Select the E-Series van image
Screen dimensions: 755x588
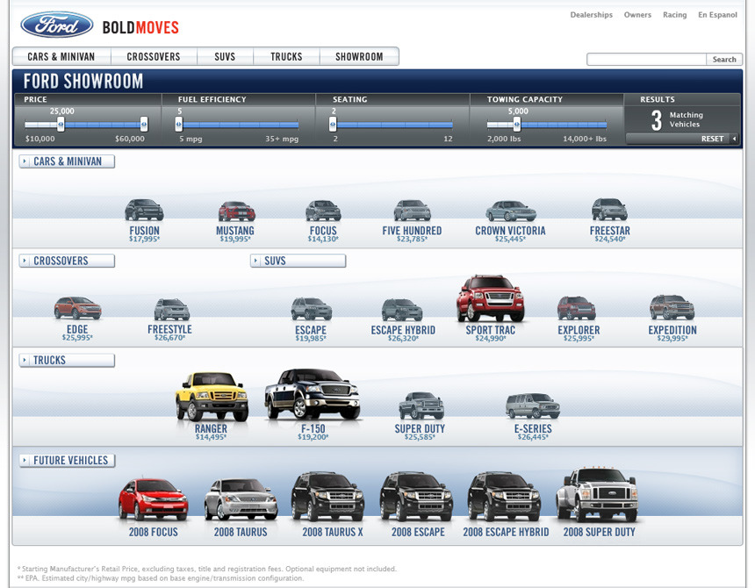pos(533,405)
